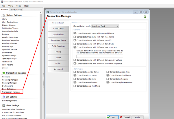Open the Cook Times tab
The height and width of the screenshot is (119, 174).
(58, 29)
